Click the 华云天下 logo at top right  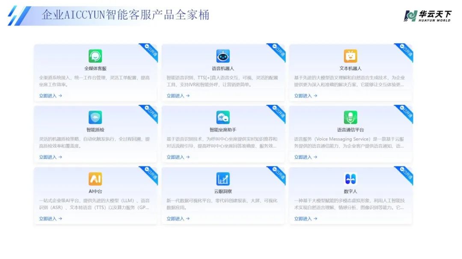tap(427, 15)
